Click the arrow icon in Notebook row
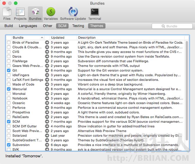195x164 pixels. tap(47, 98)
